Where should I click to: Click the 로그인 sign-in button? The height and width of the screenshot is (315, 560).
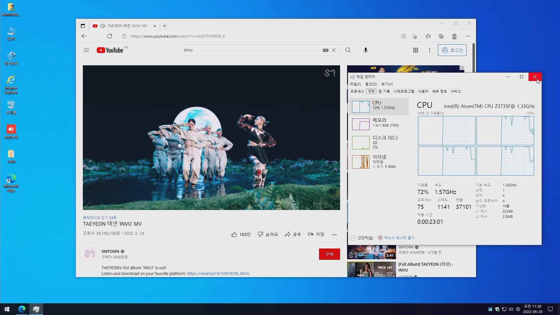pyautogui.click(x=452, y=50)
